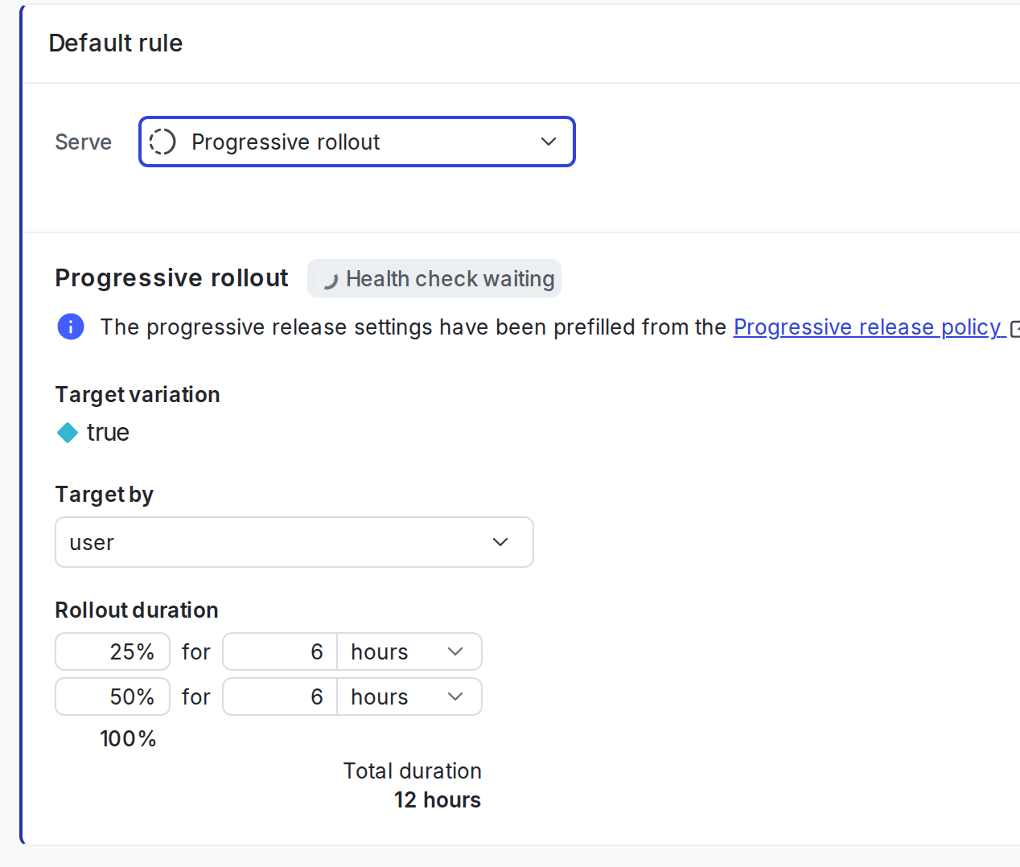The width and height of the screenshot is (1020, 867).
Task: Click the spinner inside the Health check badge
Action: coord(329,278)
